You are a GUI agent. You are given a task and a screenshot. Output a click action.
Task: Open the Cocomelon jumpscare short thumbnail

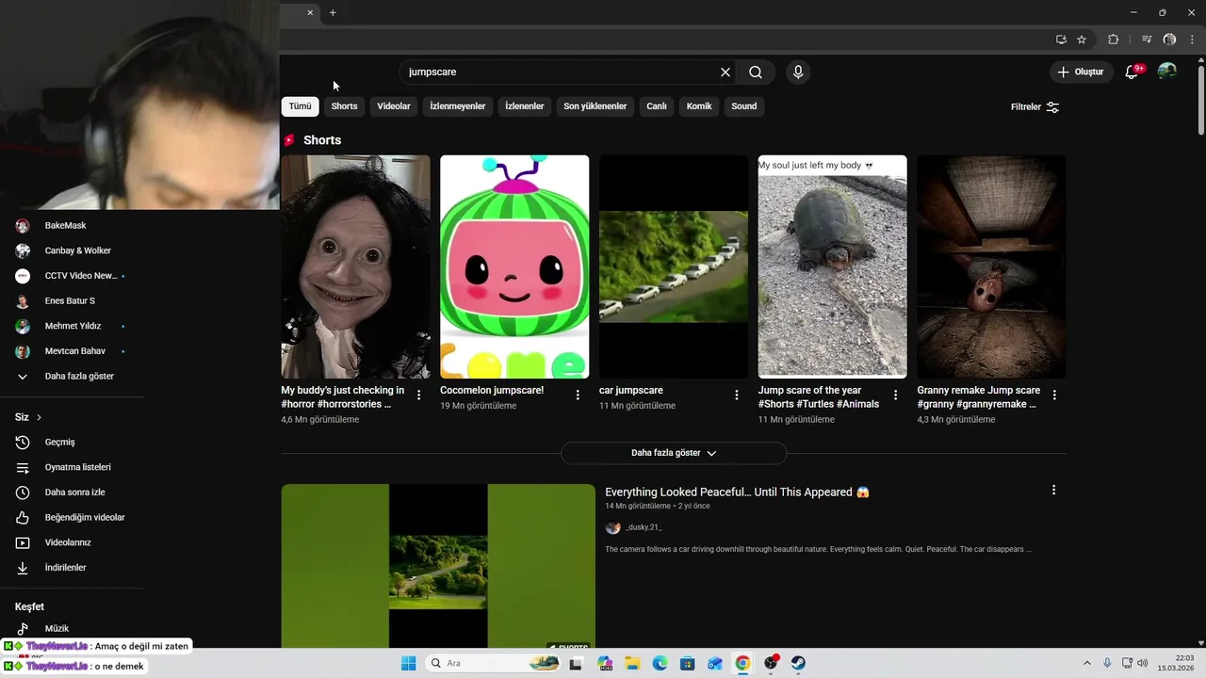tap(514, 266)
